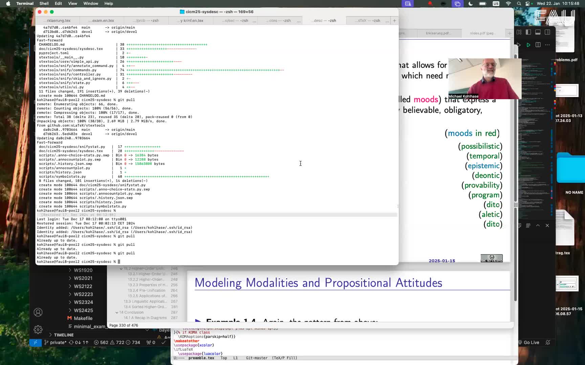Toggle the secondary sidebar visibility icon
The width and height of the screenshot is (585, 365).
[x=547, y=32]
